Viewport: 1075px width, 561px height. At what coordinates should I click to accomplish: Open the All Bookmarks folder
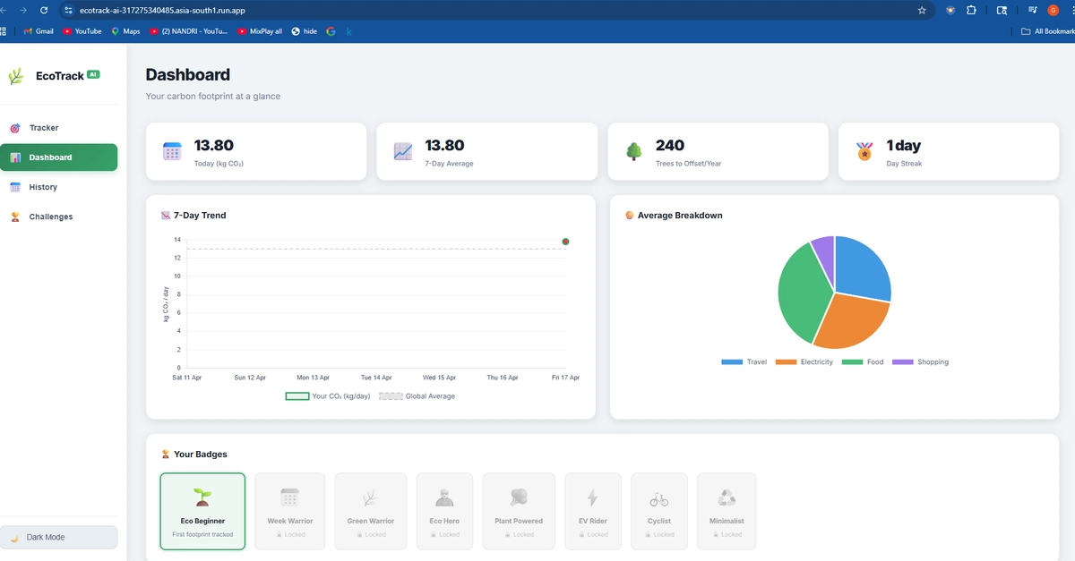coord(1048,31)
